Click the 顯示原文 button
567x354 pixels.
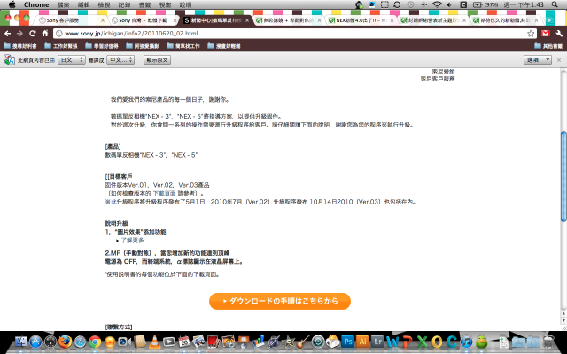(x=157, y=60)
